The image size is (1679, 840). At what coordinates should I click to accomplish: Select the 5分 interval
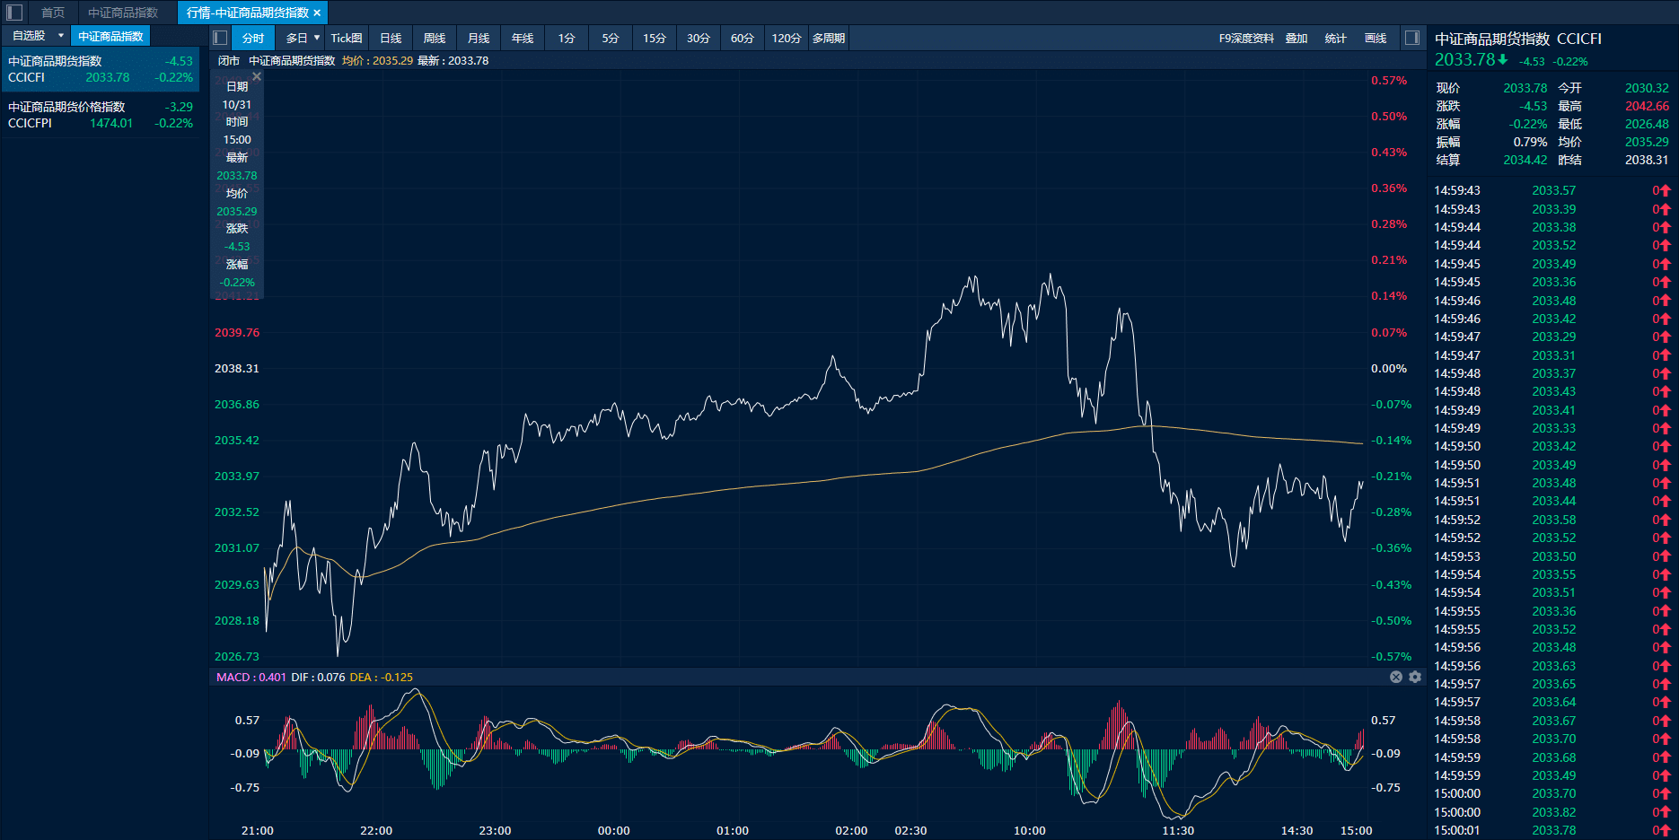tap(611, 38)
